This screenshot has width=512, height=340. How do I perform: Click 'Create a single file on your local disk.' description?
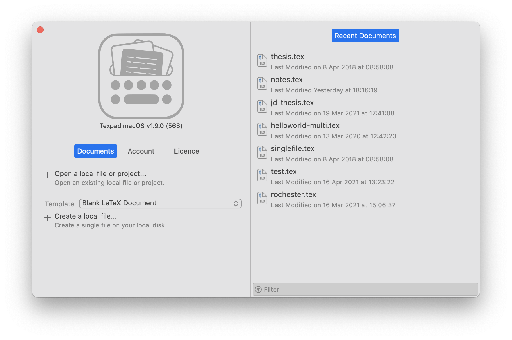pyautogui.click(x=110, y=225)
